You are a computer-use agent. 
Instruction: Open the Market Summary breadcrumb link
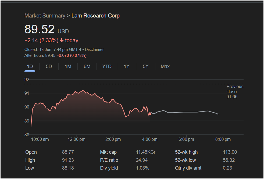(45, 16)
